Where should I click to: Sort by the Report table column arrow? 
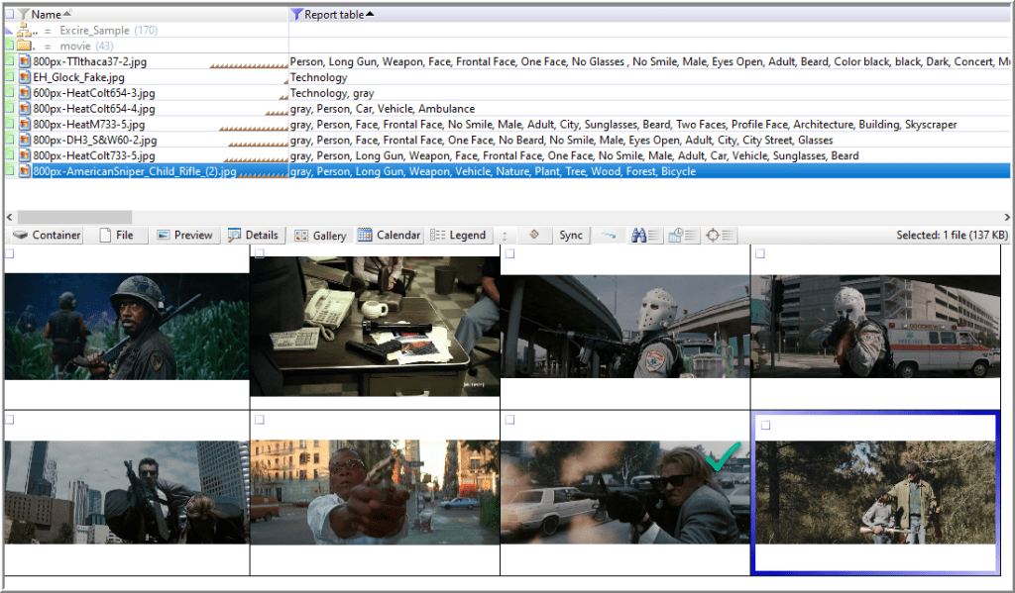[x=370, y=15]
